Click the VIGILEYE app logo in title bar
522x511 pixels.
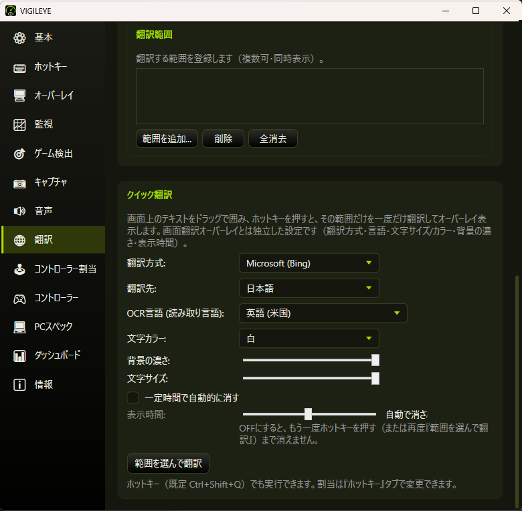10,11
